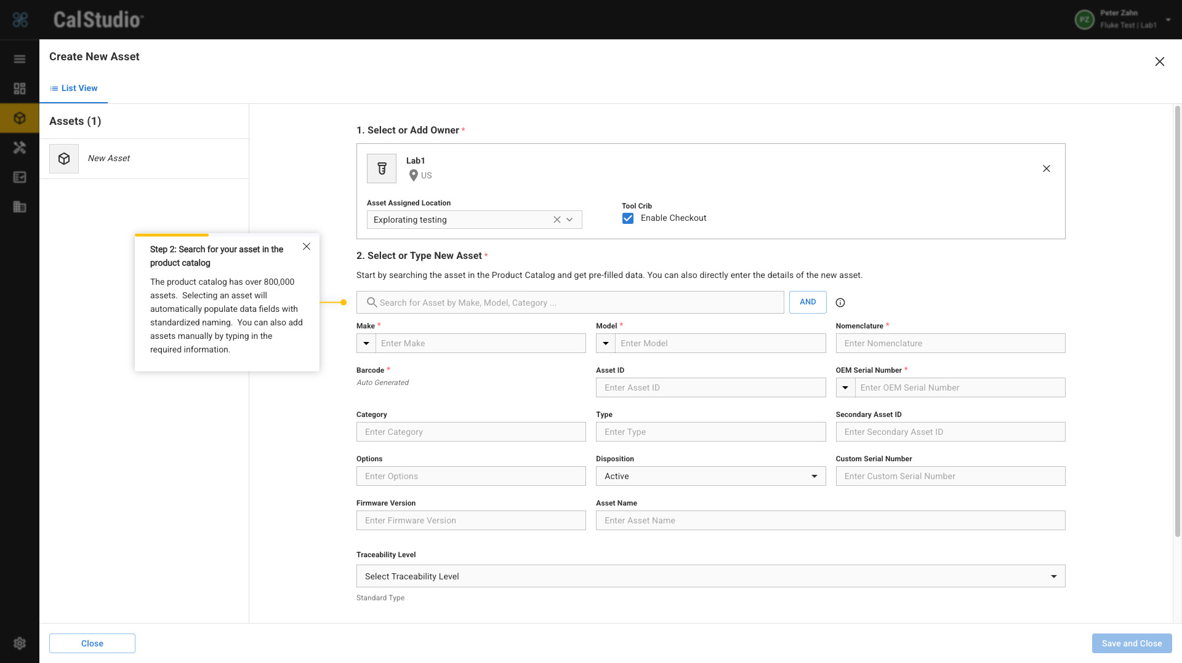Click the CalStudio app launcher logo icon
The height and width of the screenshot is (663, 1182).
pyautogui.click(x=20, y=20)
